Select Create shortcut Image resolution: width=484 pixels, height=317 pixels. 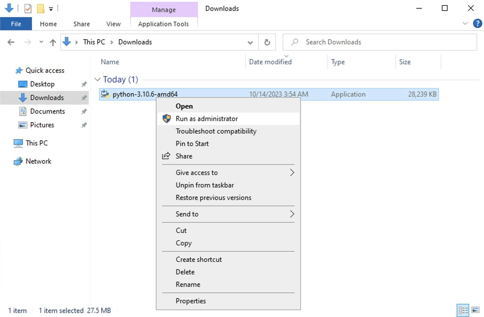[228, 260]
